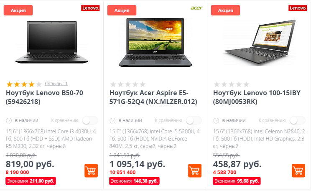
Task: Click the Acer Aspire laptop image
Action: (x=155, y=43)
